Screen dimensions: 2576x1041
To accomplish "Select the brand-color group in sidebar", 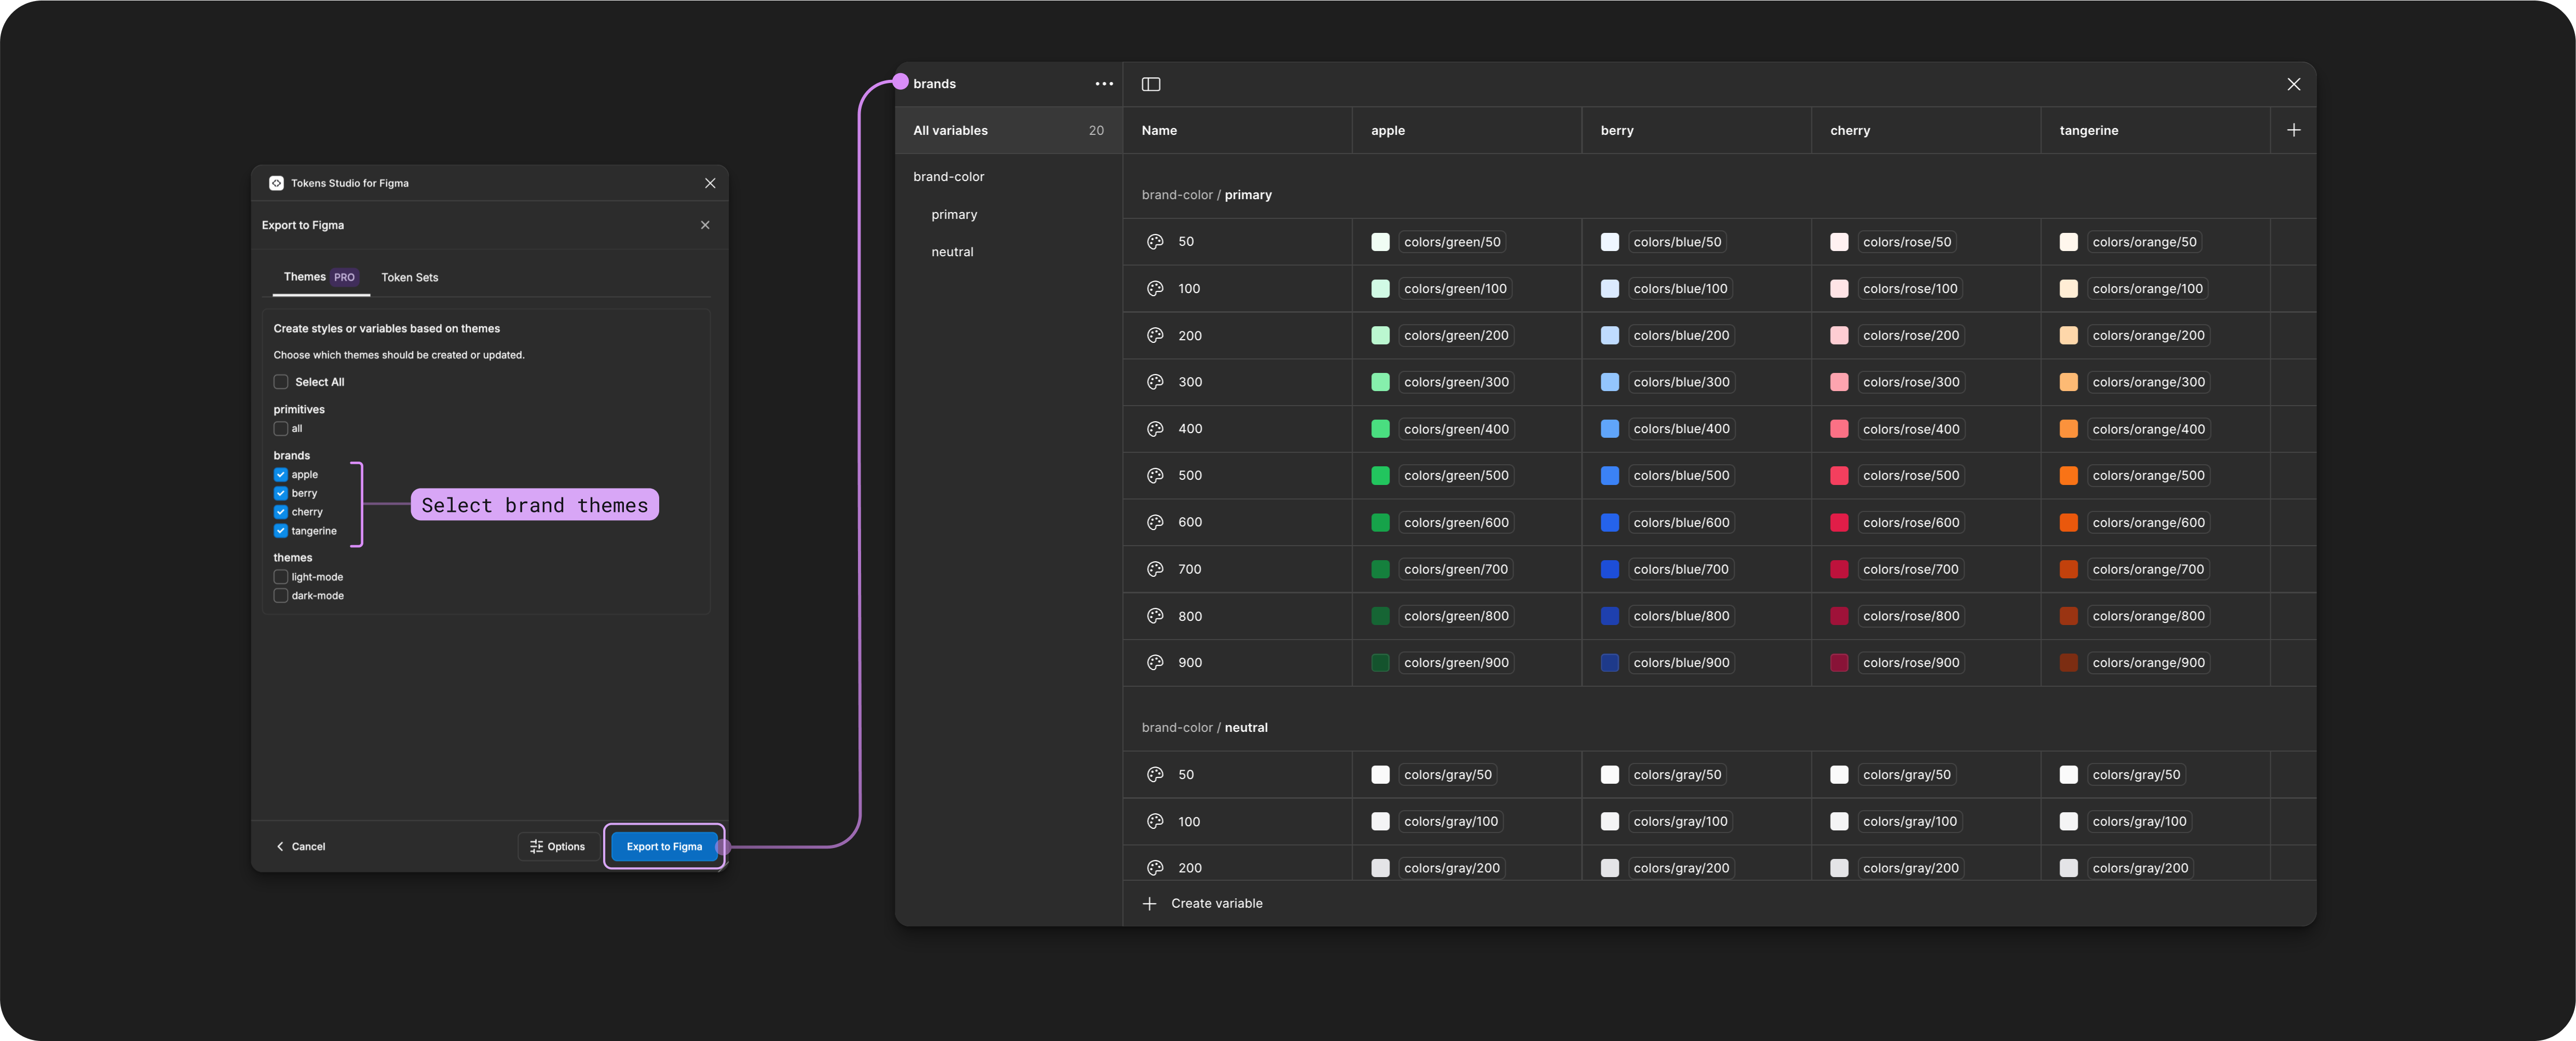I will coord(948,177).
